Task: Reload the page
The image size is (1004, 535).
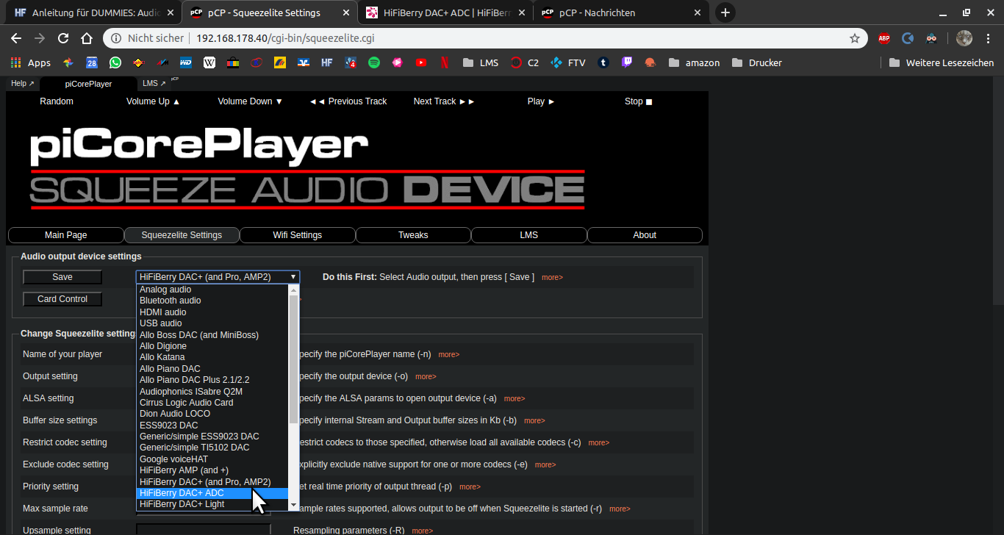Action: click(63, 38)
